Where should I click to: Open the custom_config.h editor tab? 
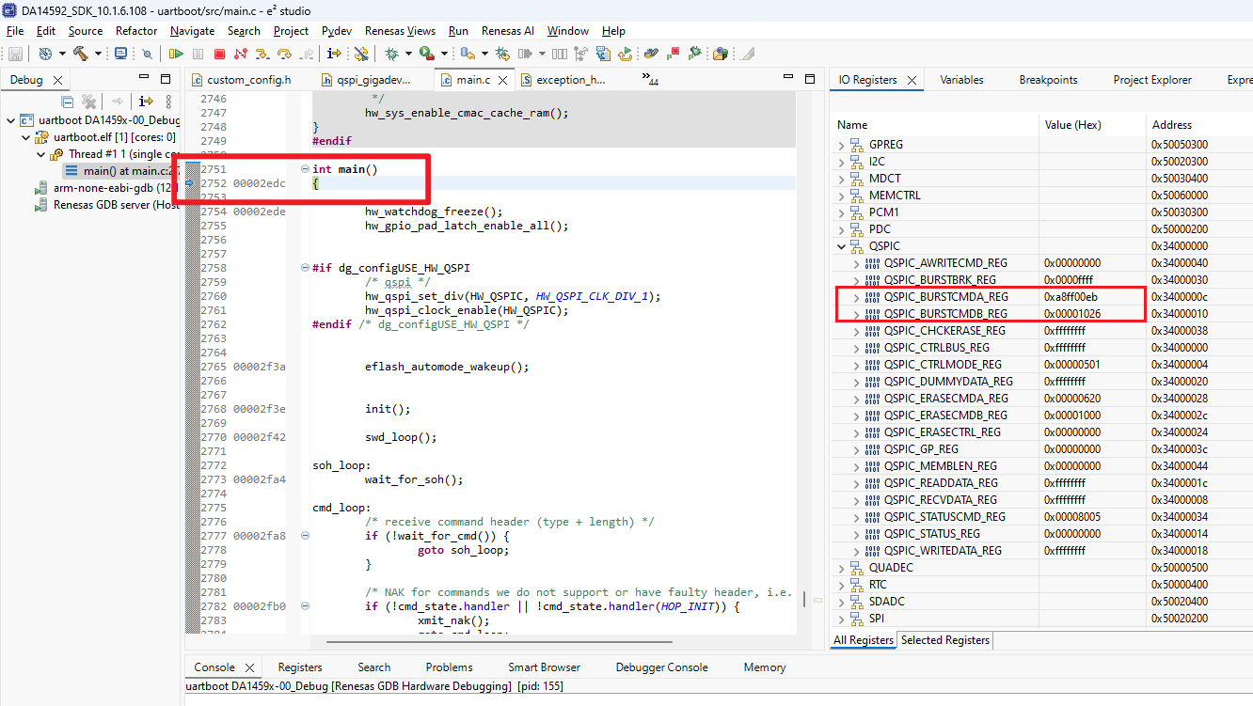[x=248, y=80]
